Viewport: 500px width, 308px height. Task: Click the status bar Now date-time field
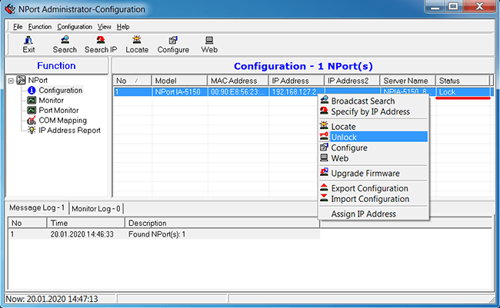coord(61,299)
